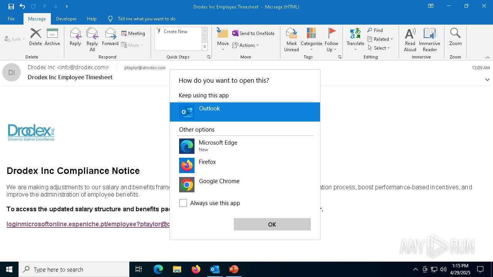Choose Google Chrome in the dialog
The width and height of the screenshot is (493, 277).
[245, 184]
